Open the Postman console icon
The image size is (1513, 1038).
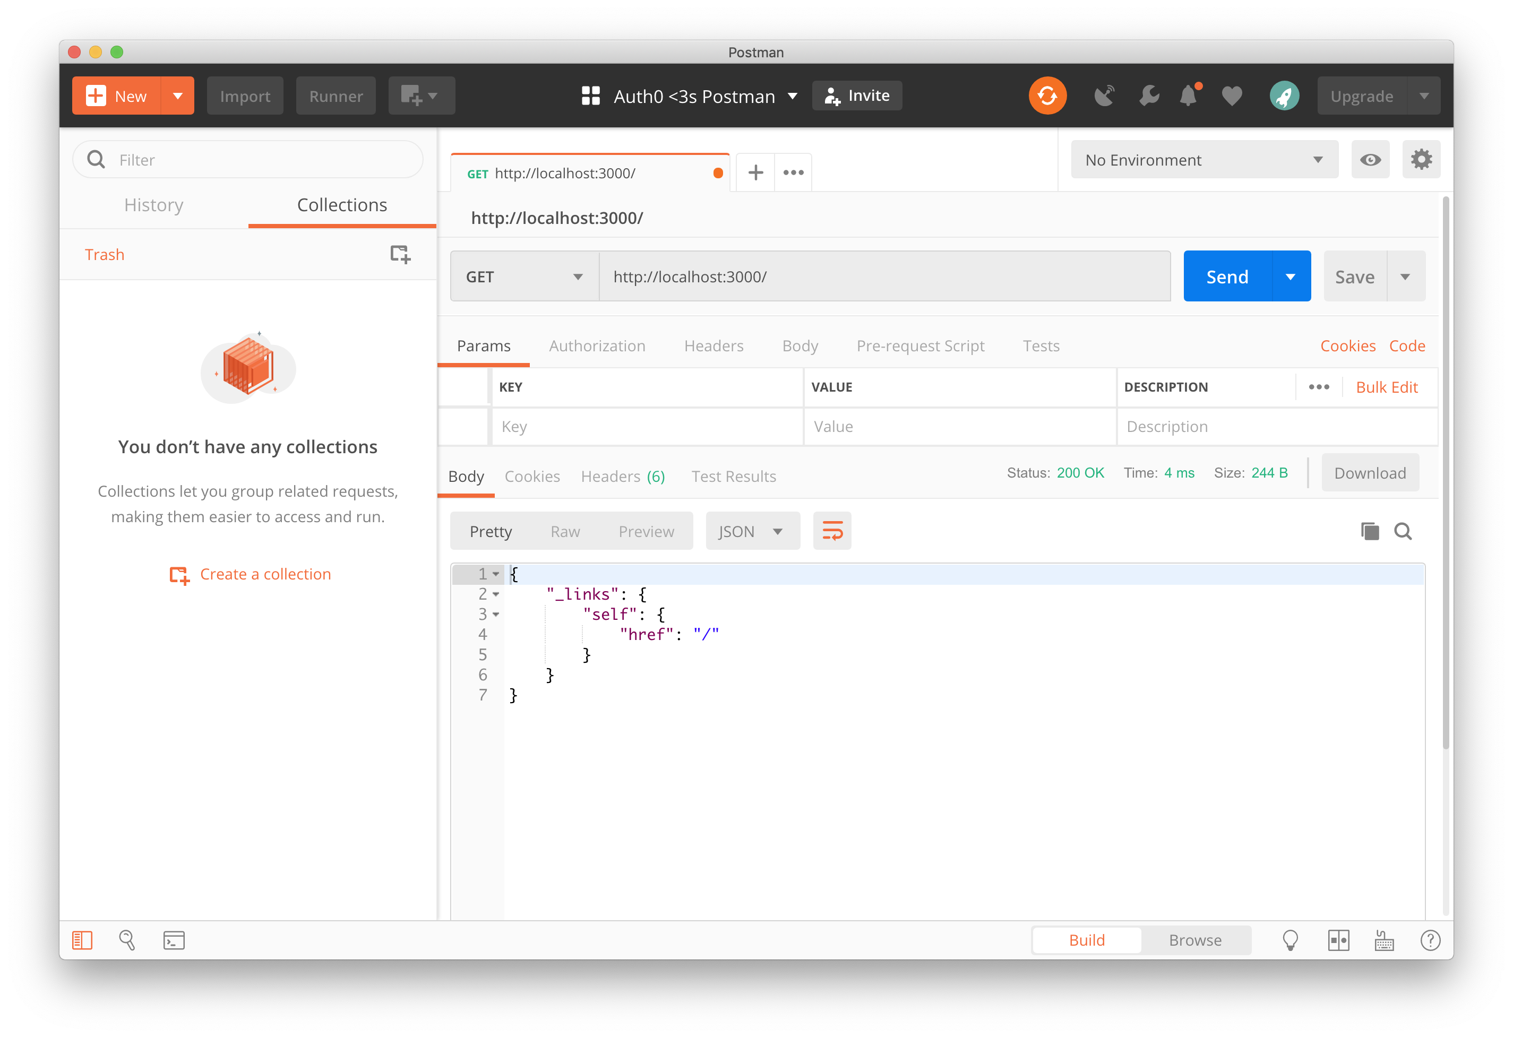pyautogui.click(x=174, y=940)
